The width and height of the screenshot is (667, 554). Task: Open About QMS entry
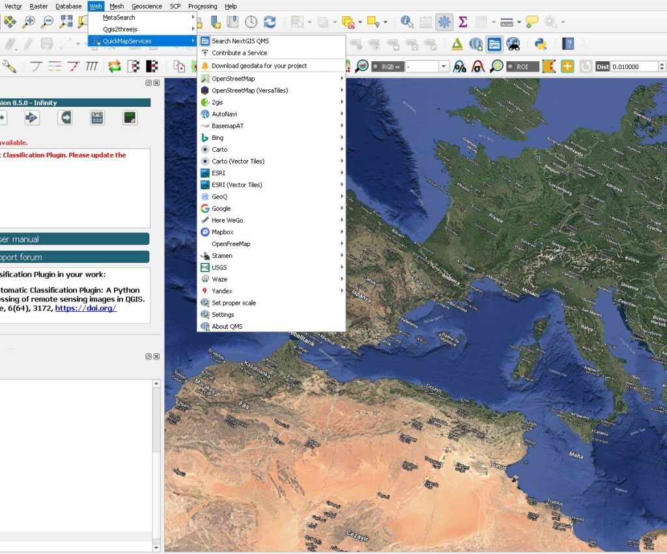point(272,327)
